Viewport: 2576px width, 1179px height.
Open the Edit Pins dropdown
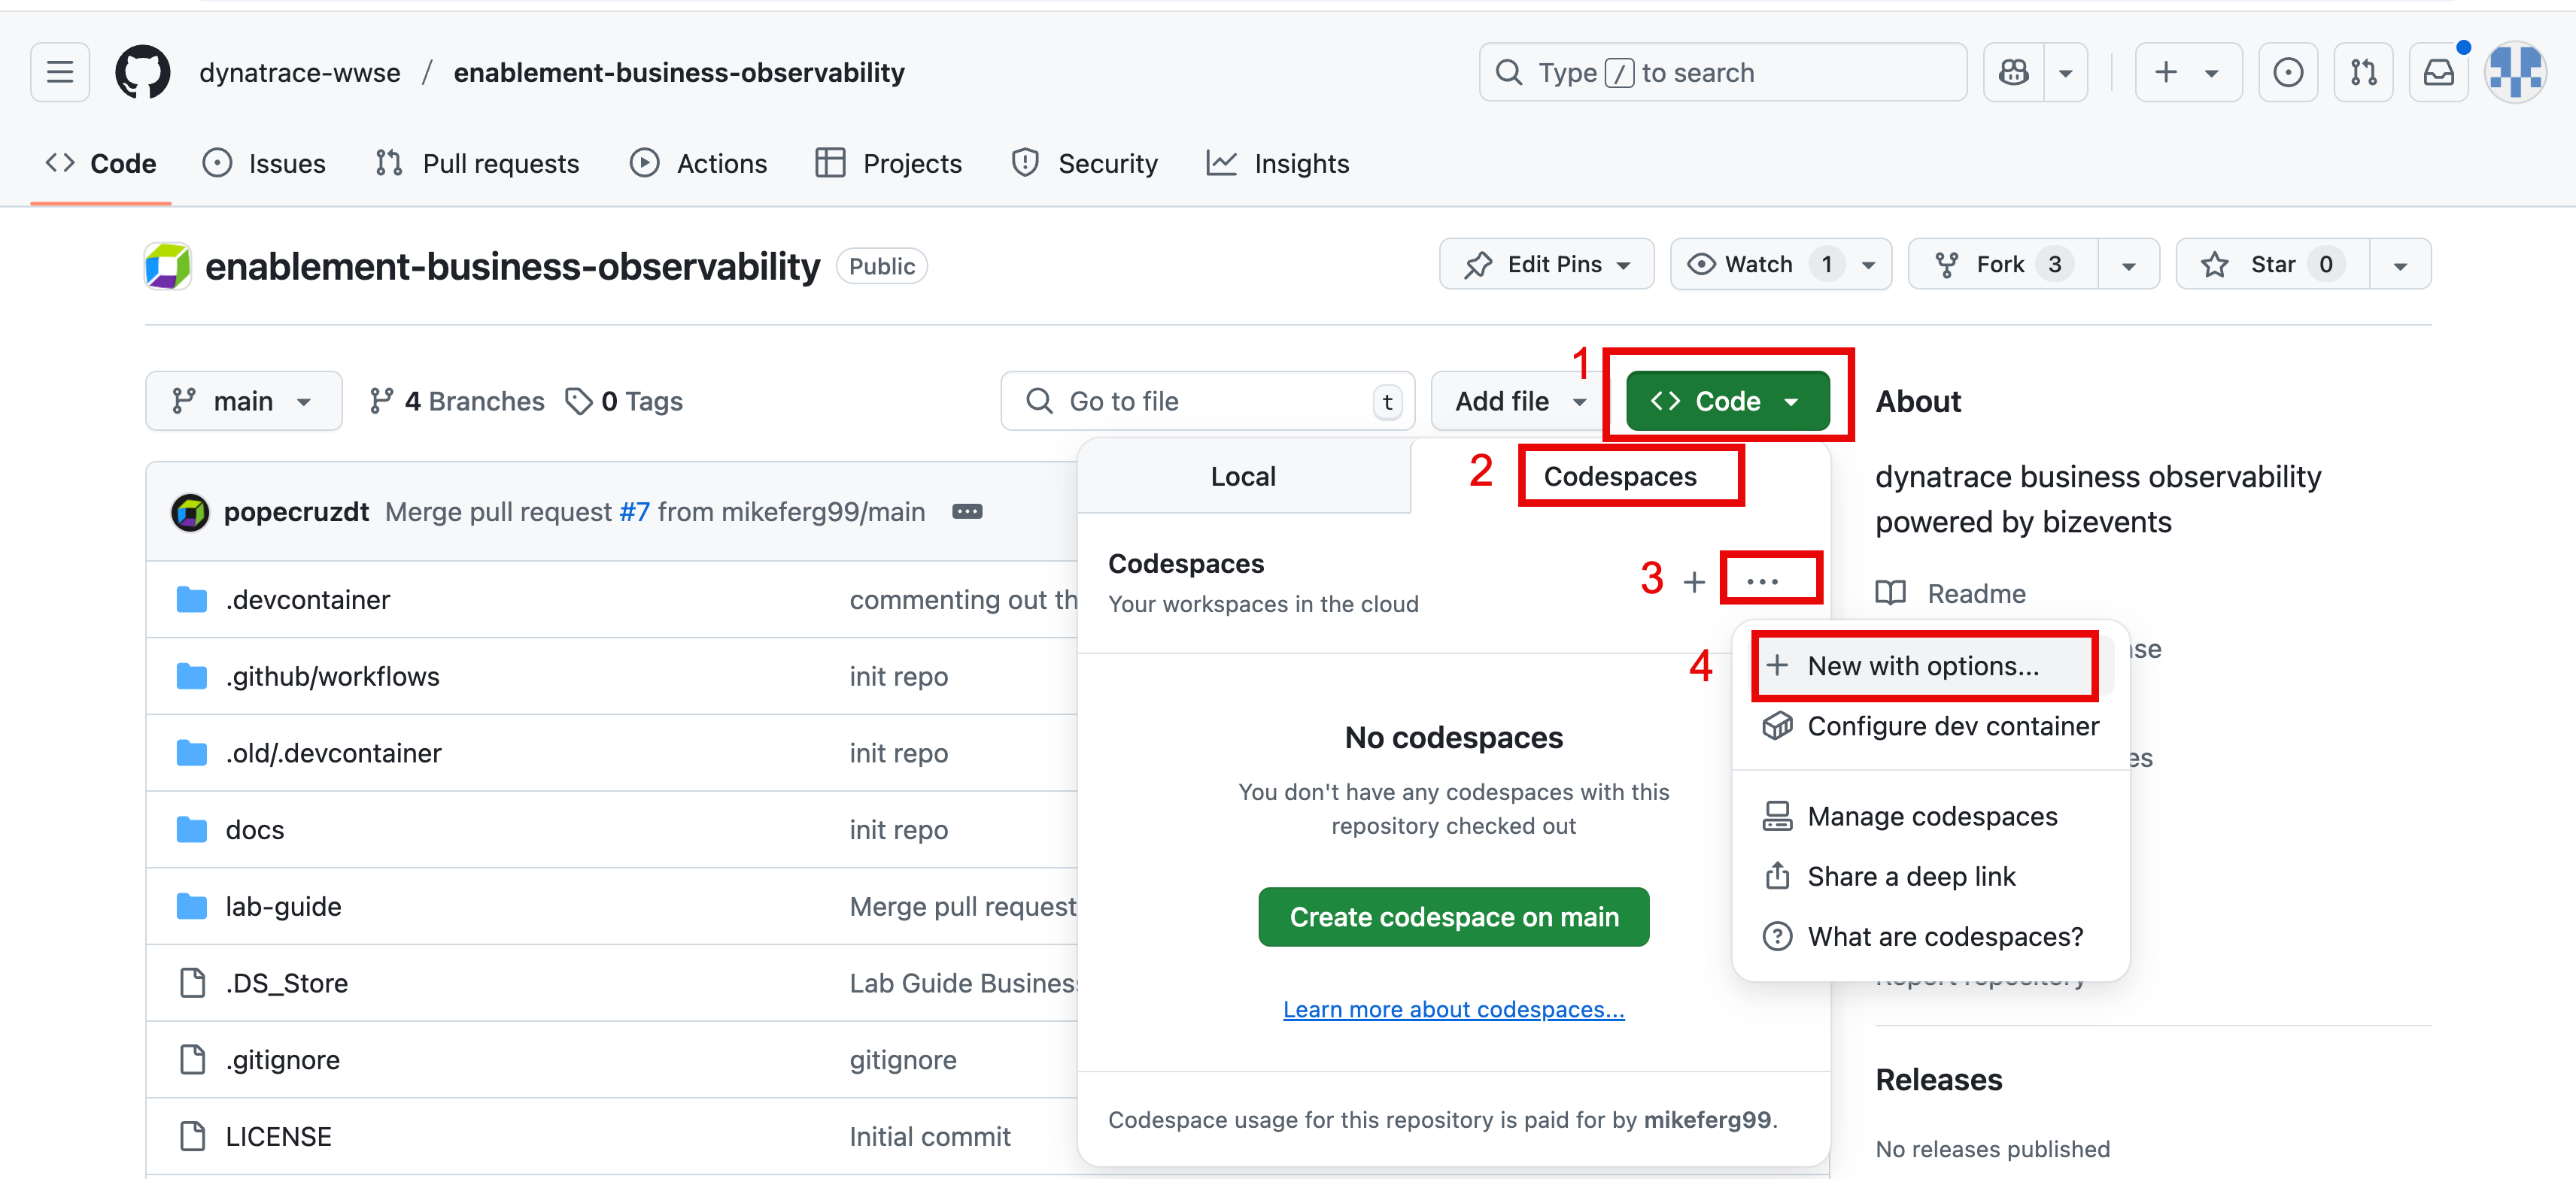pyautogui.click(x=1546, y=264)
